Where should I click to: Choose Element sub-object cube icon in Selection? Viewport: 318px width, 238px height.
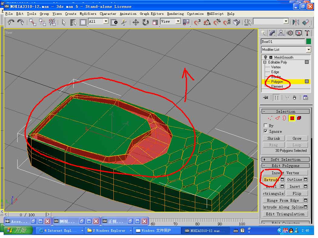pos(299,118)
